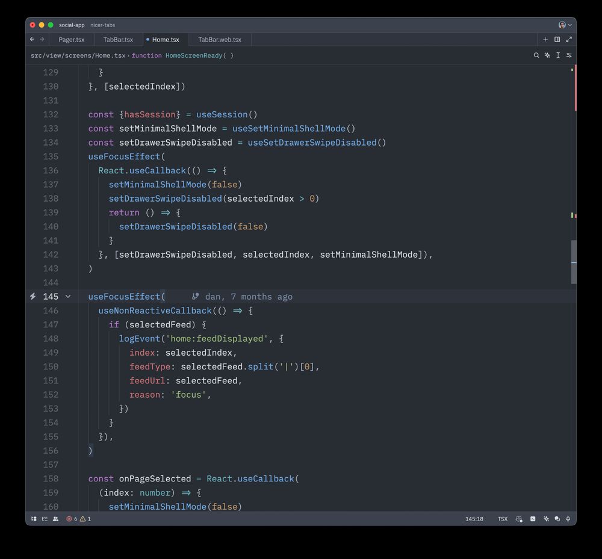Select the Home.tsx tab

166,40
